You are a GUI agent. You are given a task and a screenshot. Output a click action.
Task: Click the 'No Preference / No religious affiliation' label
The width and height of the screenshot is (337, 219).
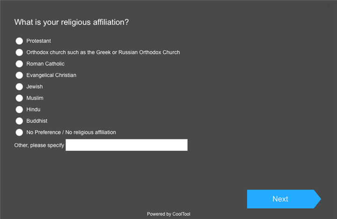point(71,132)
